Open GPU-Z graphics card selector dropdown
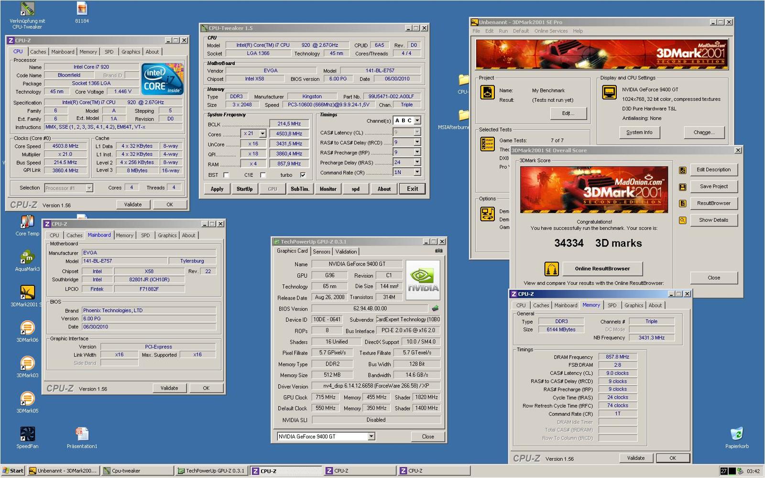This screenshot has height=478, width=765. click(371, 436)
